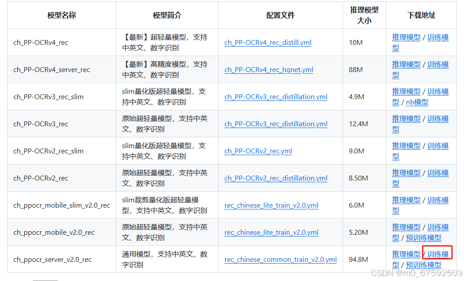Download 推理模型 for ch_PP-OCRv3_rec_slim
464x281 pixels.
tap(406, 92)
